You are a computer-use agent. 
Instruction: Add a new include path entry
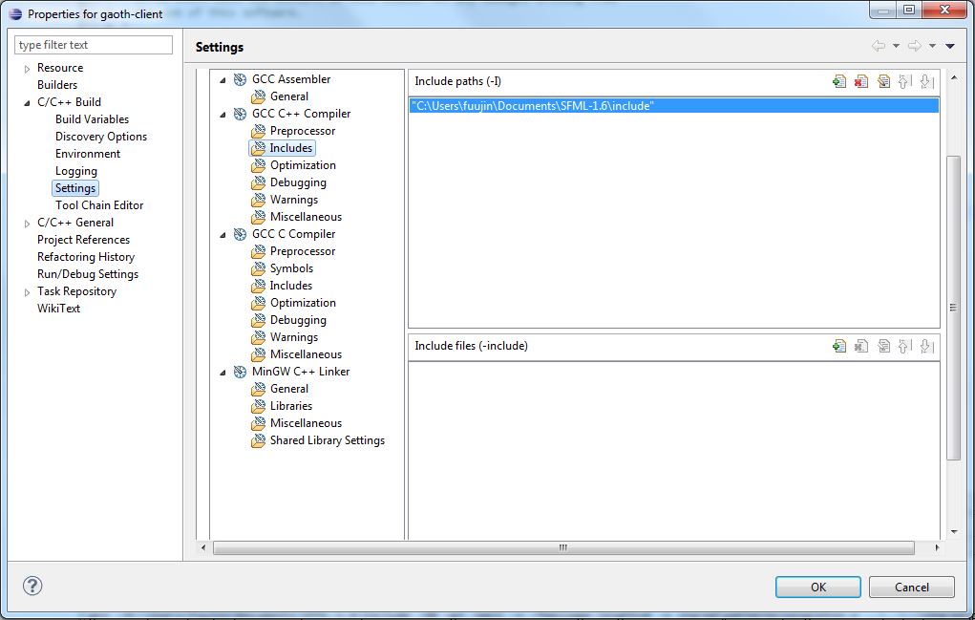(838, 81)
